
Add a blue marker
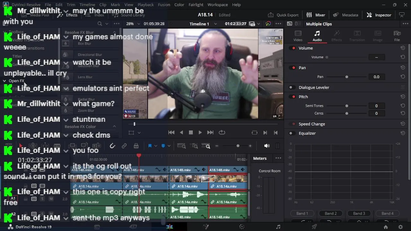[x=163, y=146]
